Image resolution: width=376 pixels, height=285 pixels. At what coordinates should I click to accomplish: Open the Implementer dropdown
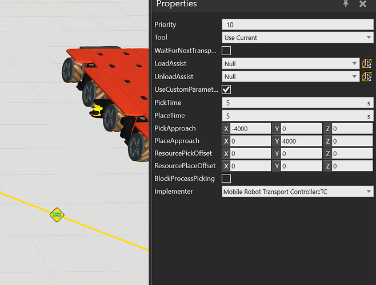(297, 192)
